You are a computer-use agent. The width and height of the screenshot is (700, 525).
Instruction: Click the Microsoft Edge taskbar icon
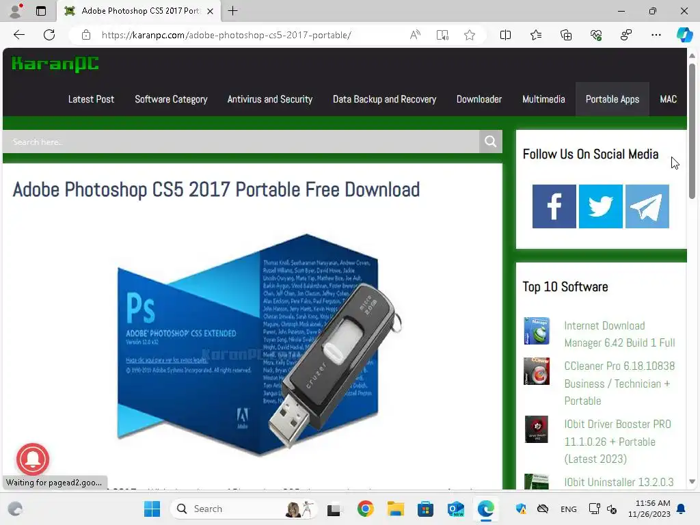point(485,509)
